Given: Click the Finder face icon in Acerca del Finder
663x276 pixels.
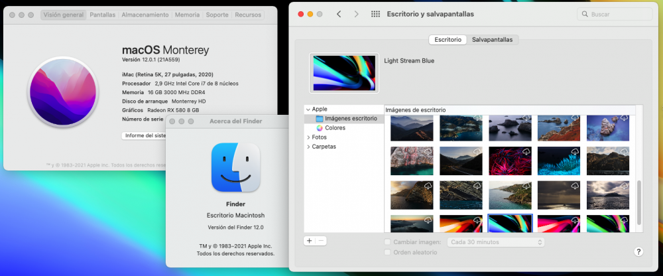Looking at the screenshot, I should [x=235, y=167].
